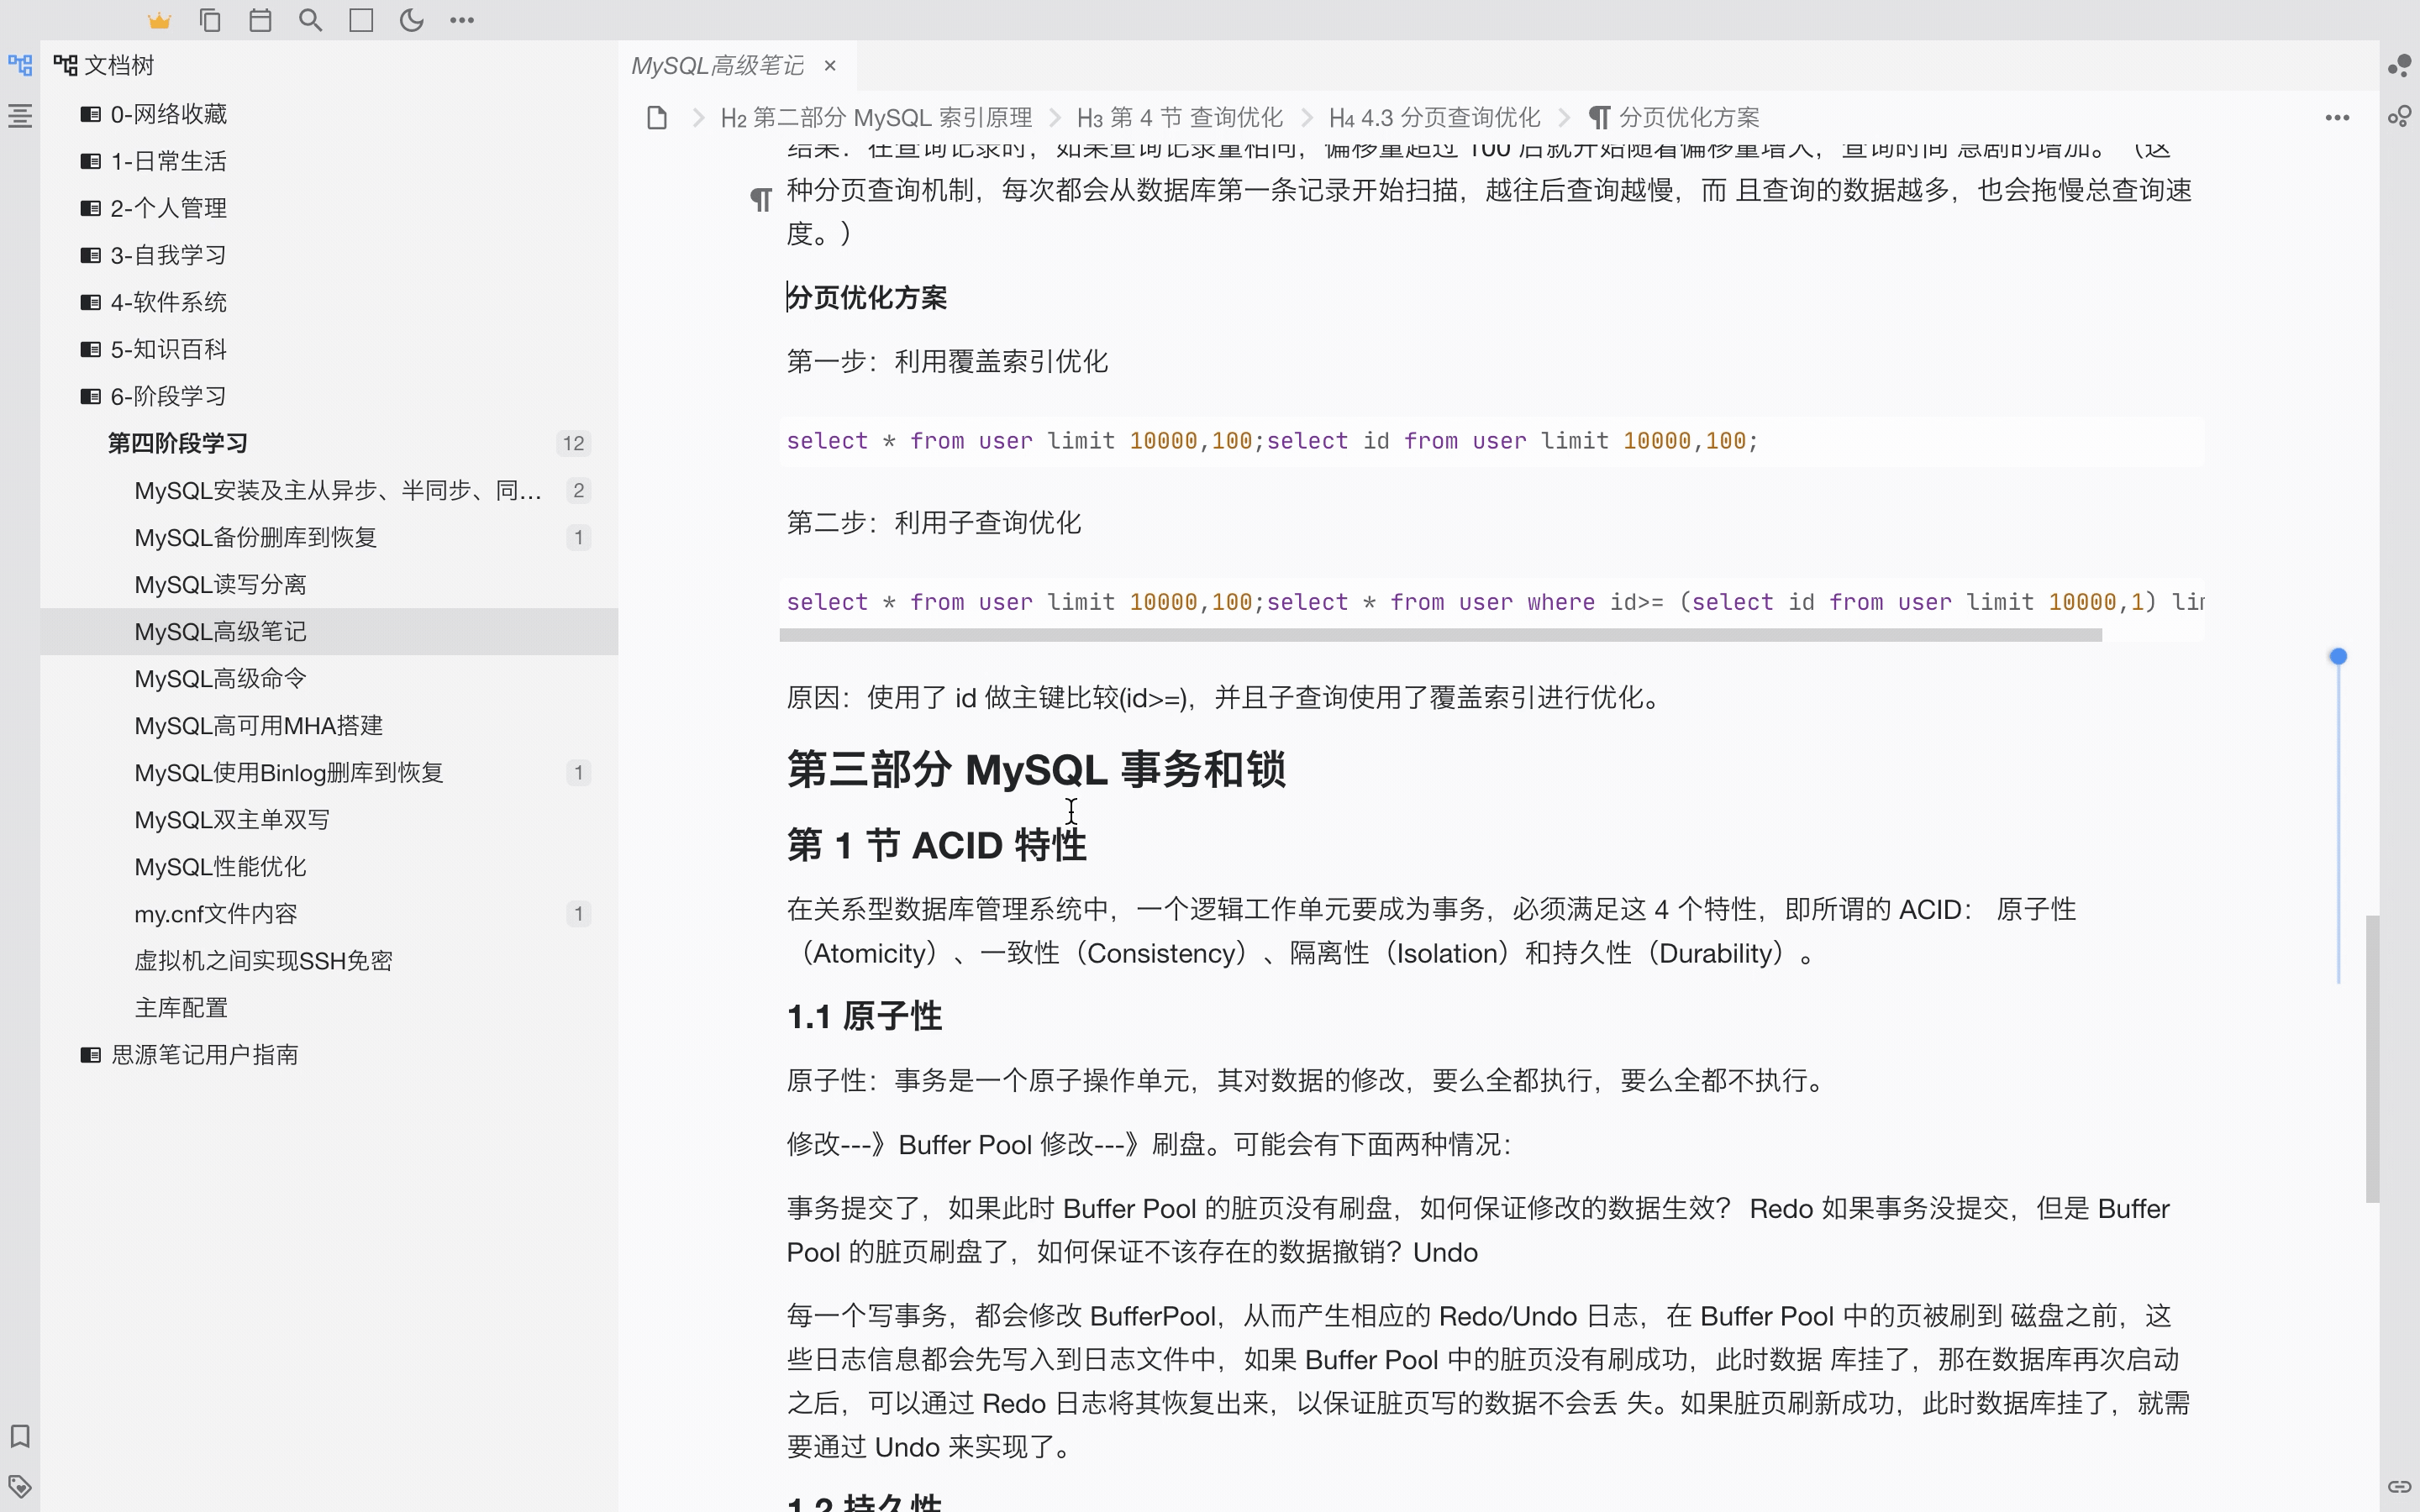The image size is (2420, 1512).
Task: Open the tags panel icon
Action: pyautogui.click(x=20, y=1486)
